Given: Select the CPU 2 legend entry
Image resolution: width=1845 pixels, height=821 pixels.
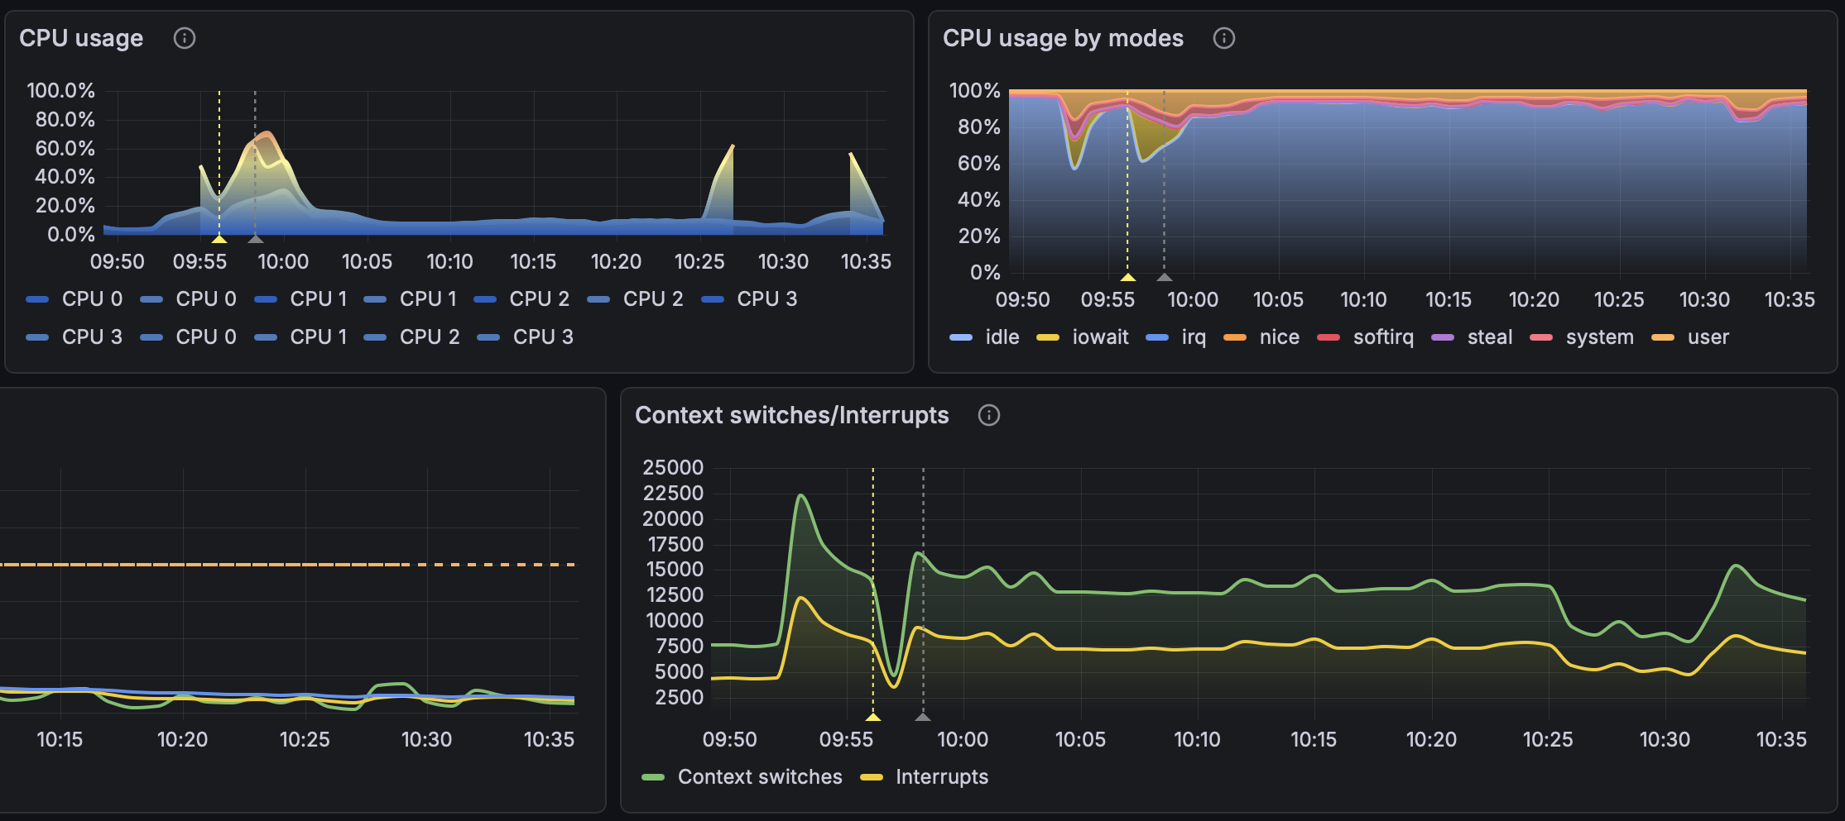Looking at the screenshot, I should pos(540,298).
